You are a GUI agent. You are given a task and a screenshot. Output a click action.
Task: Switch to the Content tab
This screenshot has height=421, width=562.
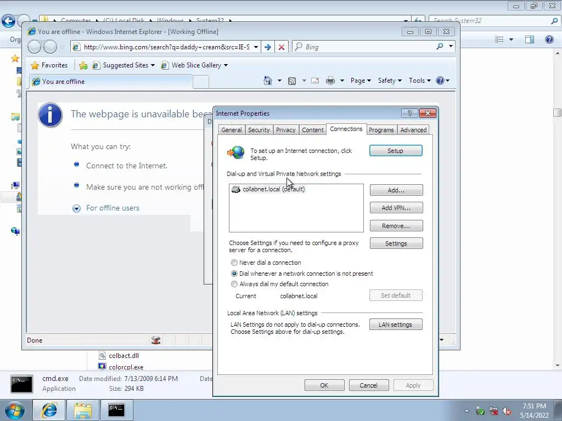pyautogui.click(x=312, y=130)
